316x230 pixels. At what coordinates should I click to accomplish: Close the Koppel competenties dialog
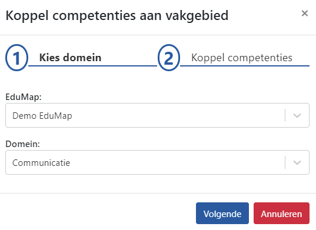pyautogui.click(x=304, y=14)
